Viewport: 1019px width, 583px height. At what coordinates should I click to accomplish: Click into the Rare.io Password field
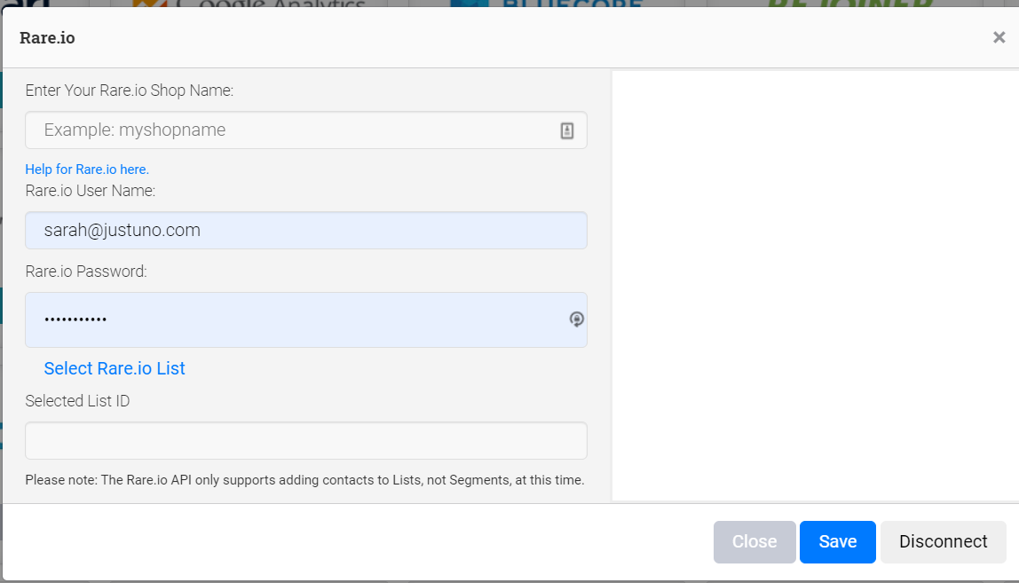293,319
